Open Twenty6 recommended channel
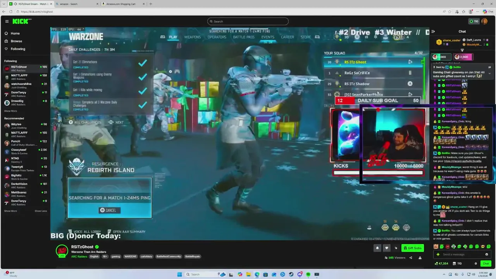The image size is (496, 279). click(x=26, y=168)
